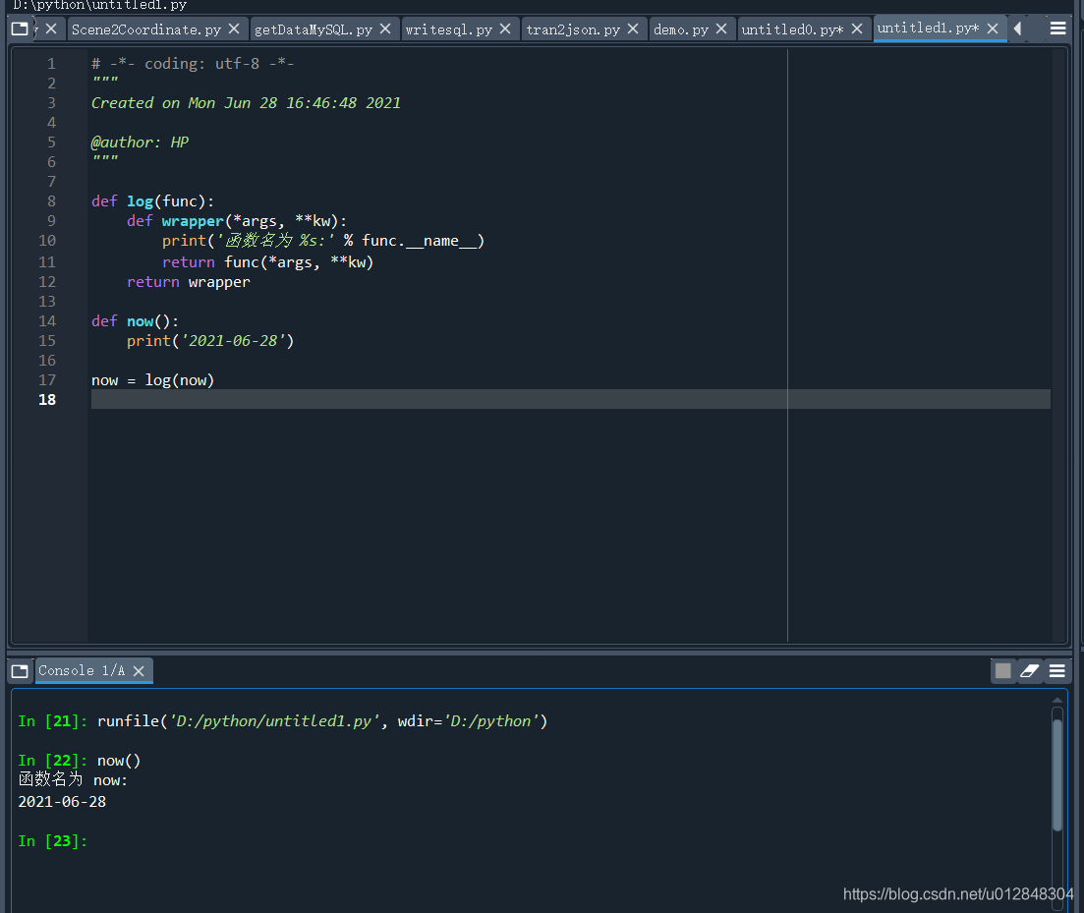Close the writesql.py tab
This screenshot has width=1084, height=913.
(x=505, y=29)
